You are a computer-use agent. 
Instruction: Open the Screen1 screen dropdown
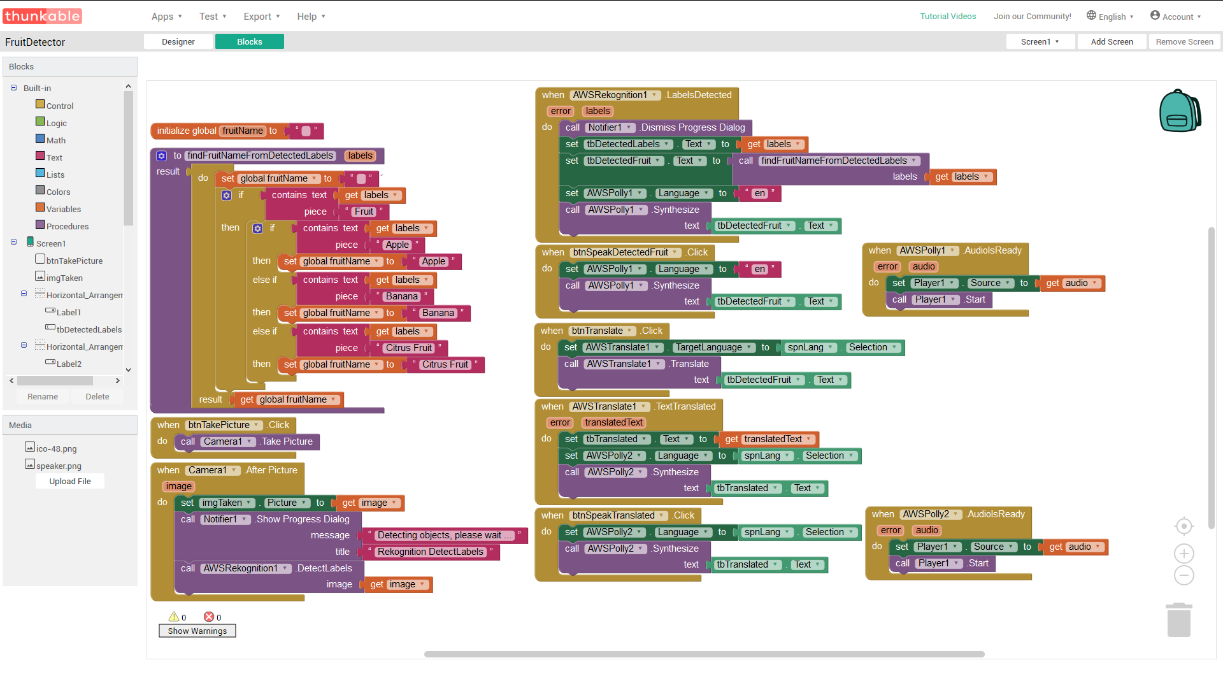pos(1040,41)
